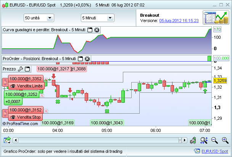Screen dimensions: 232x157
Task: Open the detailed report icon with coins
Action: 215,18
